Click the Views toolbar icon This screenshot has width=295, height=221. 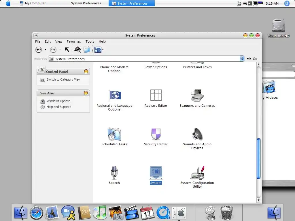coord(98,50)
